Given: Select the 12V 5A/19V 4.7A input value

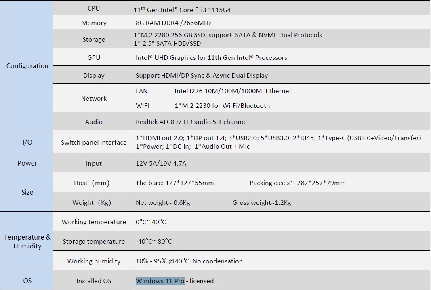Looking at the screenshot, I should [x=161, y=163].
